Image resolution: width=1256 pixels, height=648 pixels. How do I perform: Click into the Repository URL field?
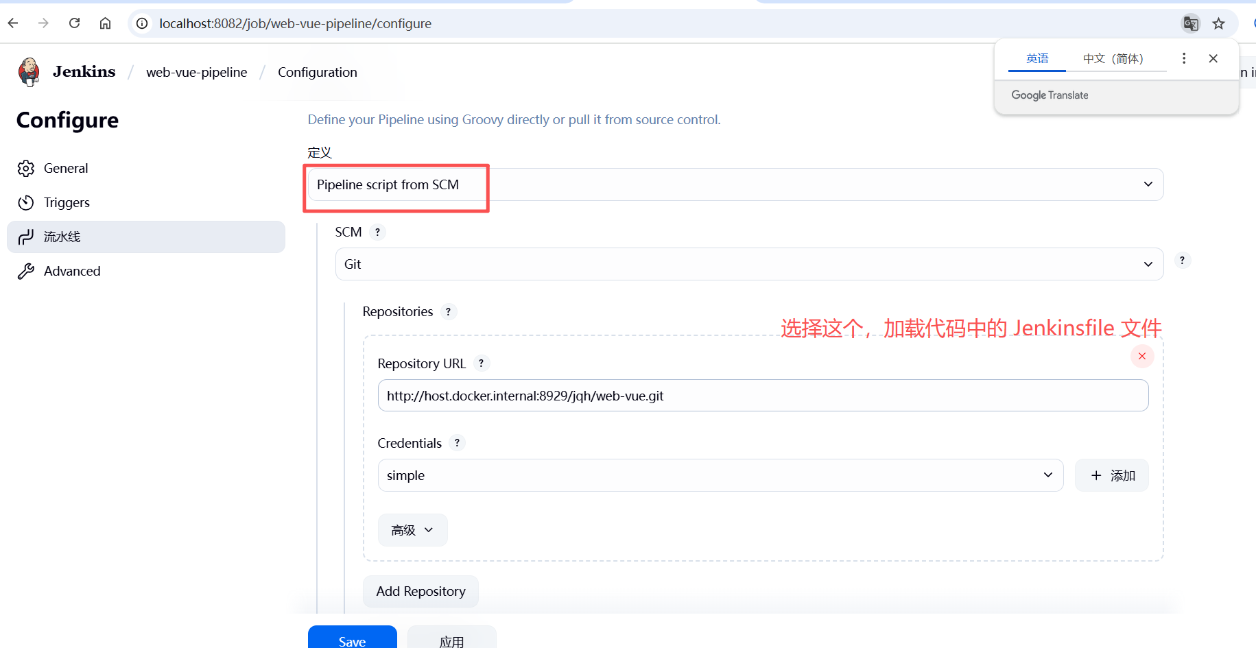point(763,396)
